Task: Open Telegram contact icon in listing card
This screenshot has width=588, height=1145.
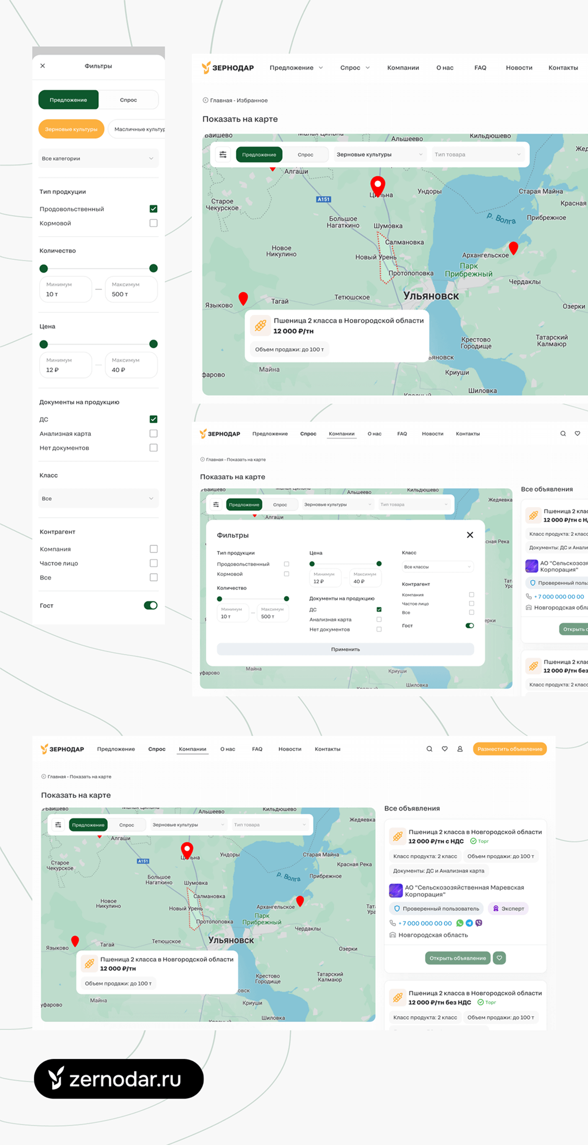Action: [469, 923]
